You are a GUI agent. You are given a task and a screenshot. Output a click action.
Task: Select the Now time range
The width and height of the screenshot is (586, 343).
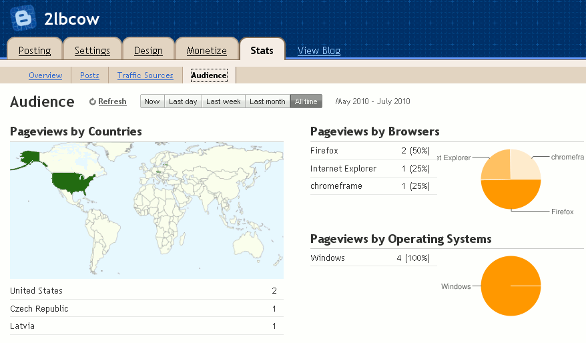152,101
